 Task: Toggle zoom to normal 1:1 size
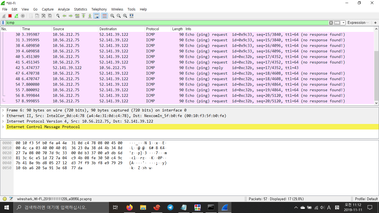125,16
